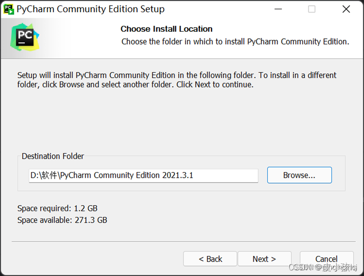This screenshot has height=276, width=364.
Task: Click the 'Choose Install Location' heading
Action: coord(167,29)
